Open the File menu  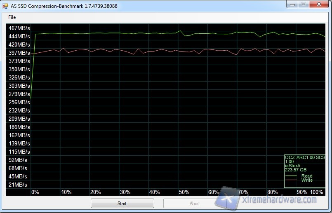pos(12,17)
